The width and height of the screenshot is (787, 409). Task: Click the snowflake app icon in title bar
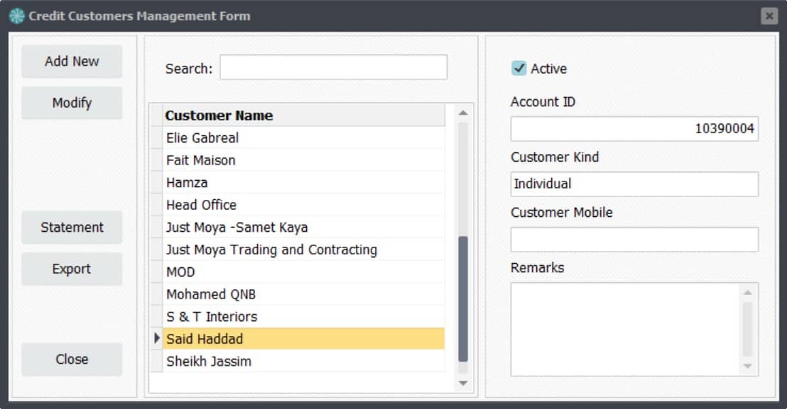16,16
